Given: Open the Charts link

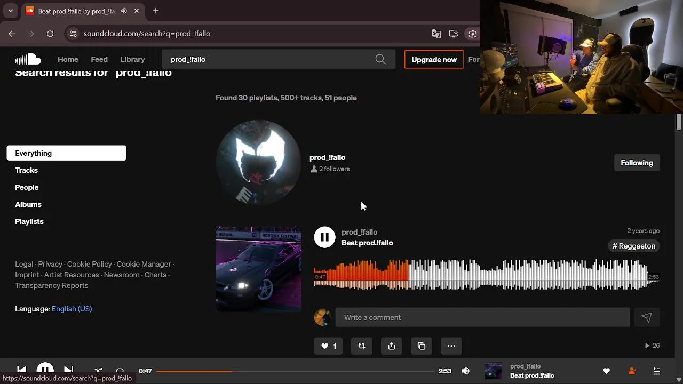Looking at the screenshot, I should (x=155, y=275).
